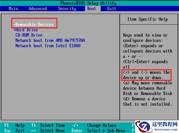Image resolution: width=179 pixels, height=133 pixels.
Task: Click the PhoenixBIOS Setup Utility title
Action: 88,3
